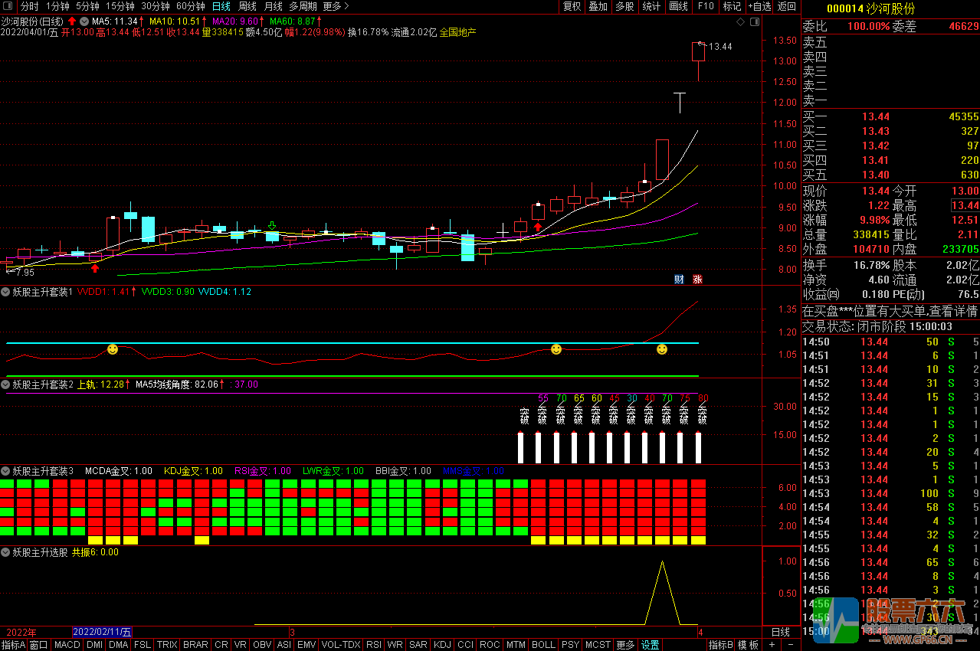Viewport: 980px width, 651px height.
Task: Click stock title 000014 沙河股份
Action: [870, 8]
